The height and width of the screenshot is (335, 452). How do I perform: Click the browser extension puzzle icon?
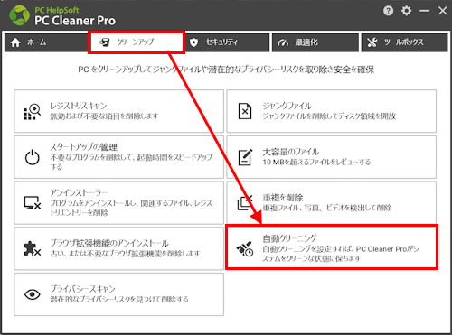pos(33,249)
